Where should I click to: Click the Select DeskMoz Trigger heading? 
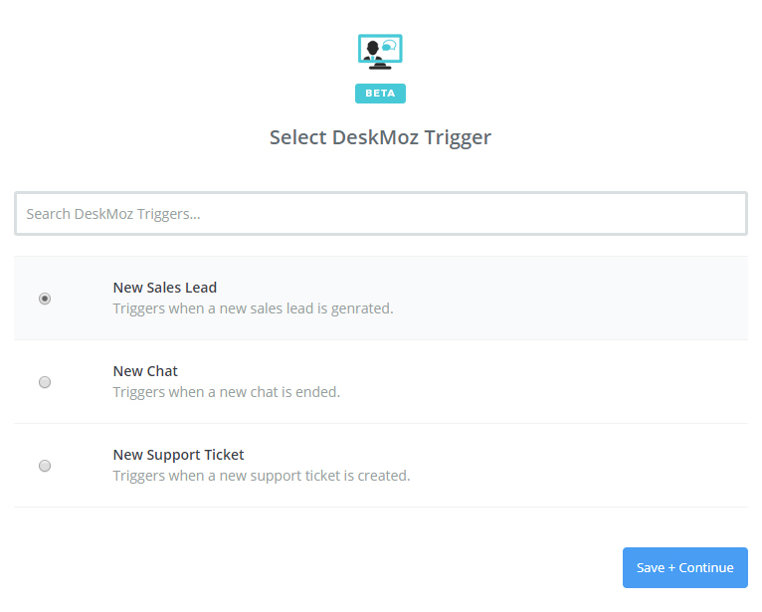pos(381,138)
